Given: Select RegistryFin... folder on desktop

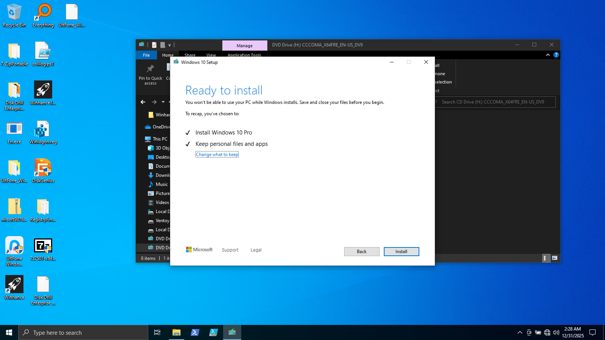Looking at the screenshot, I should click(x=43, y=210).
